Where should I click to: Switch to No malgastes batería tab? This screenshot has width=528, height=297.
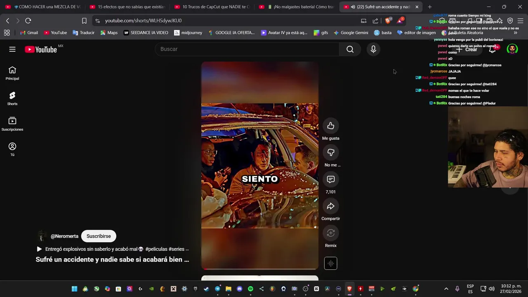pyautogui.click(x=297, y=7)
